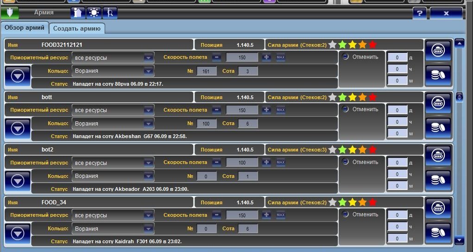Open Кольцо Ворания dropdown for FOOD_34
This screenshot has height=252, width=473.
(148, 229)
